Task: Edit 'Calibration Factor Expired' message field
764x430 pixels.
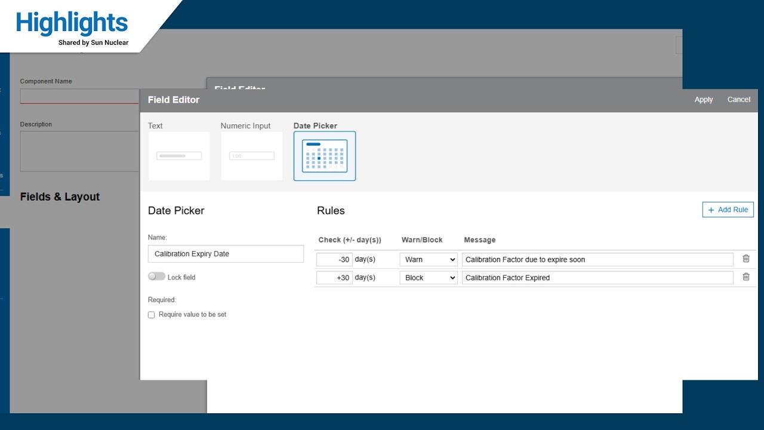Action: [x=597, y=278]
